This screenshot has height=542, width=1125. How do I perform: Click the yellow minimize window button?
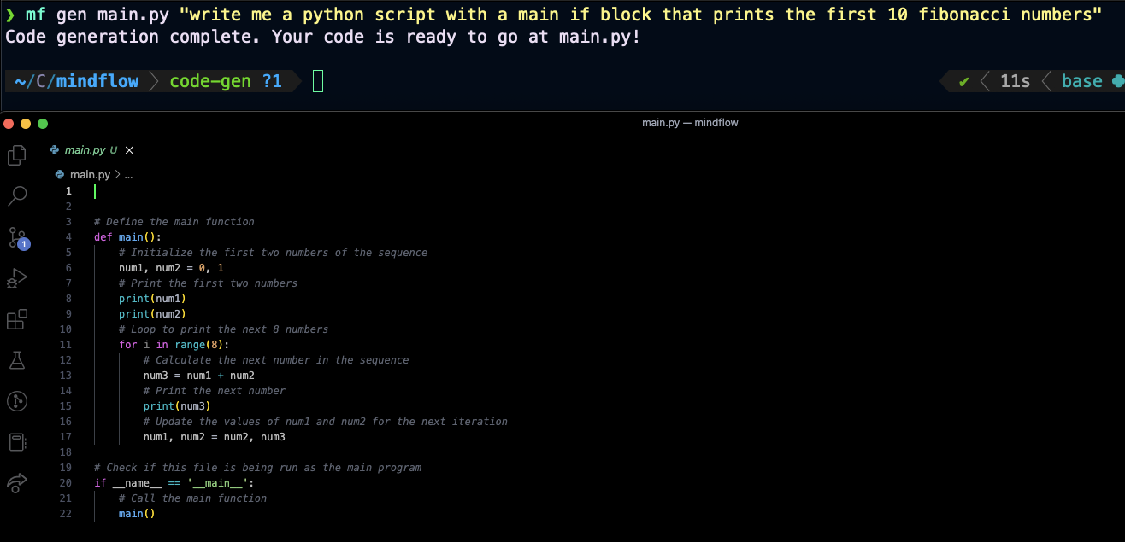pos(26,123)
